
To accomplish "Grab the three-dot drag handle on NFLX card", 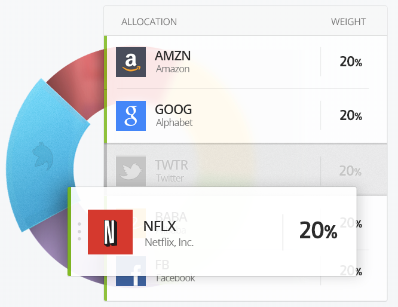I will [79, 231].
